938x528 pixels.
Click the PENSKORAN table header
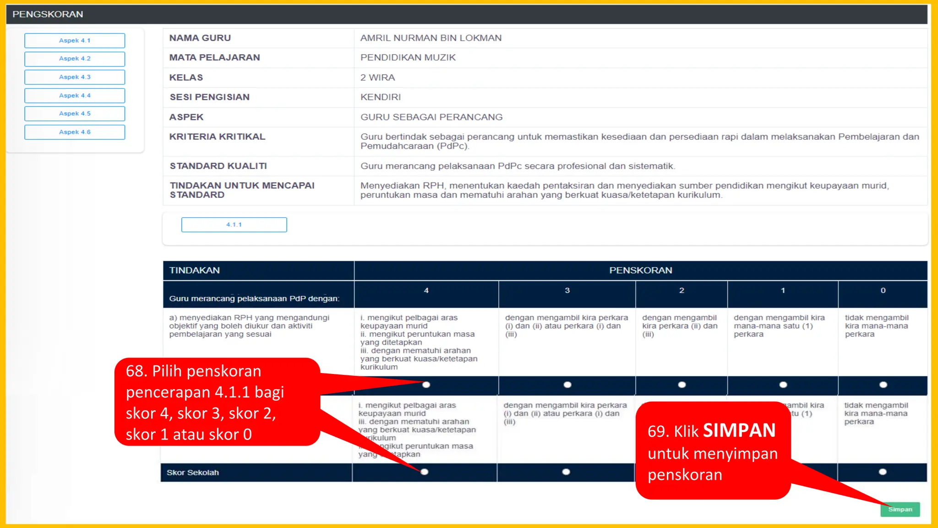(640, 270)
